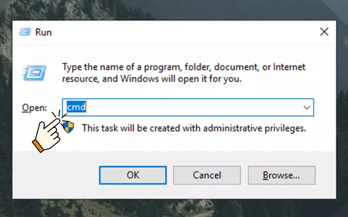Click the Open: label
Image resolution: width=348 pixels, height=217 pixels.
pos(34,108)
